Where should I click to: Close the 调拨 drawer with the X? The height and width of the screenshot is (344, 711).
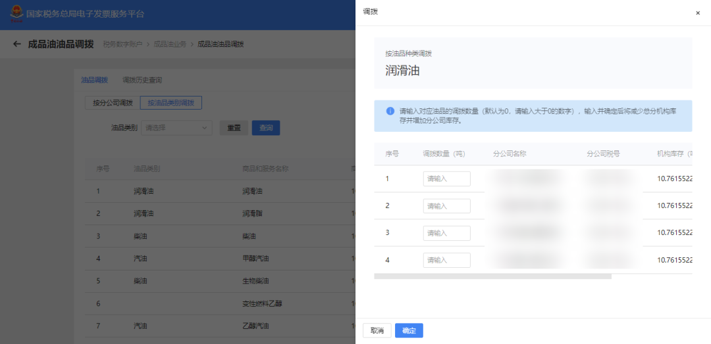click(698, 12)
